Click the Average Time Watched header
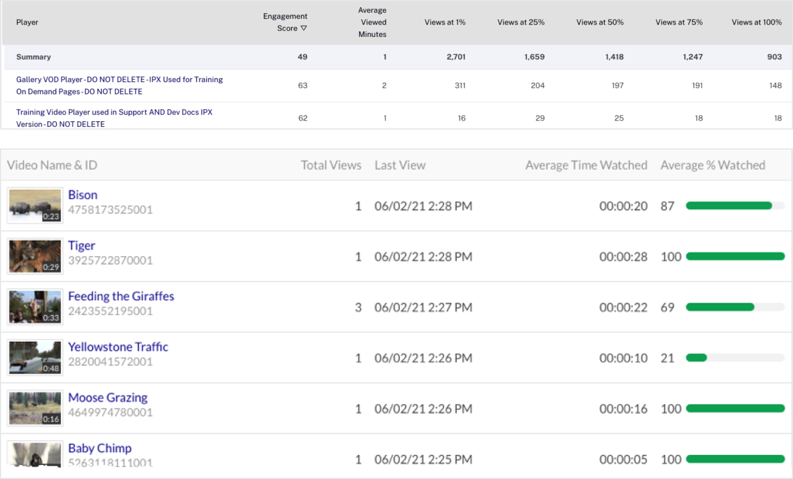The image size is (793, 479). [586, 165]
